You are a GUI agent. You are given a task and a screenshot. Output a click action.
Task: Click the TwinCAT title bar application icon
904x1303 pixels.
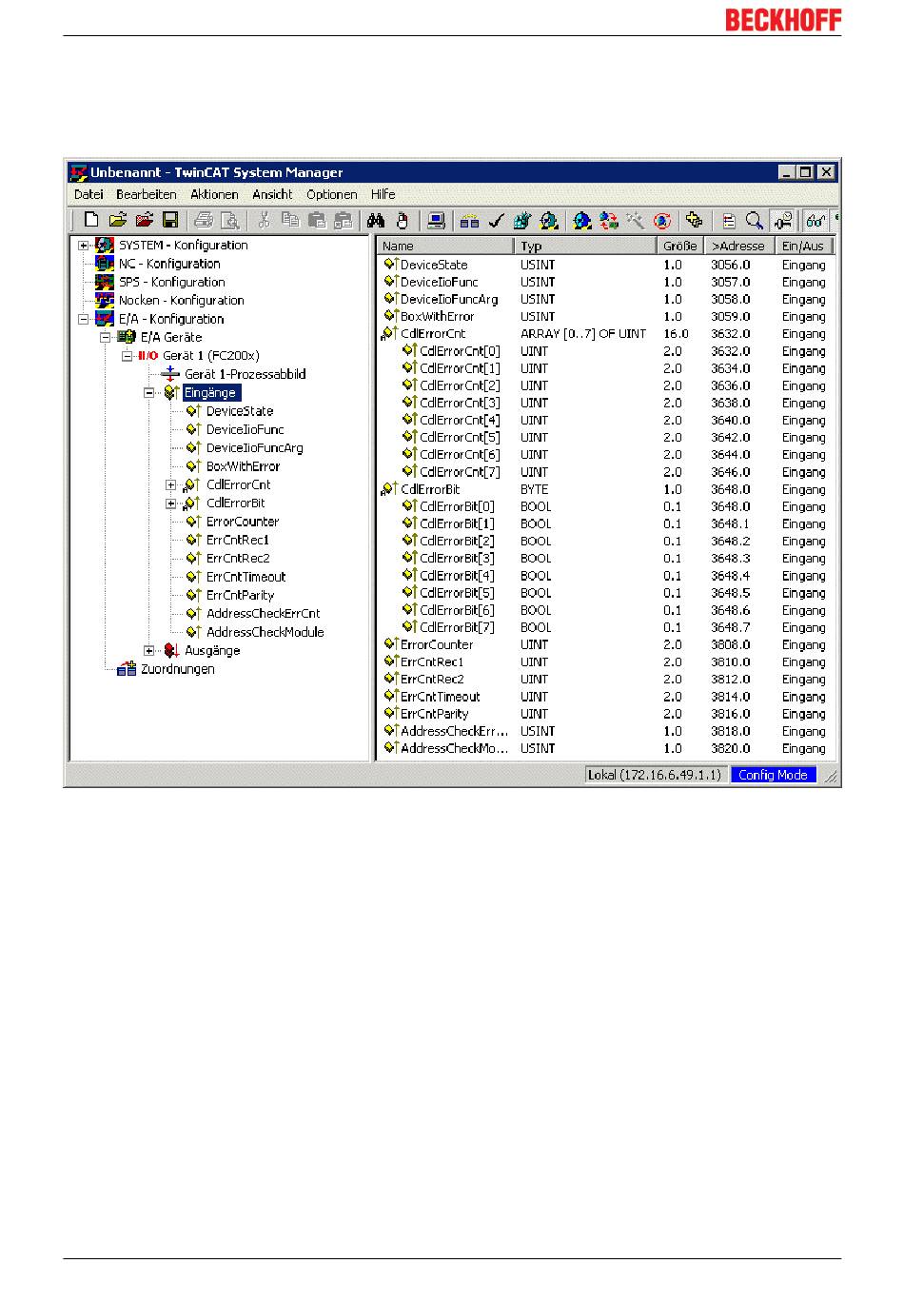point(79,172)
